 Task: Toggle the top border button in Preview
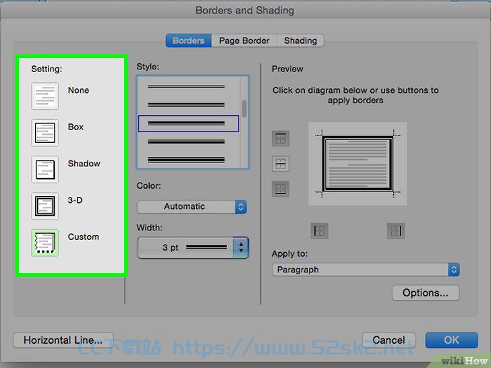[281, 138]
